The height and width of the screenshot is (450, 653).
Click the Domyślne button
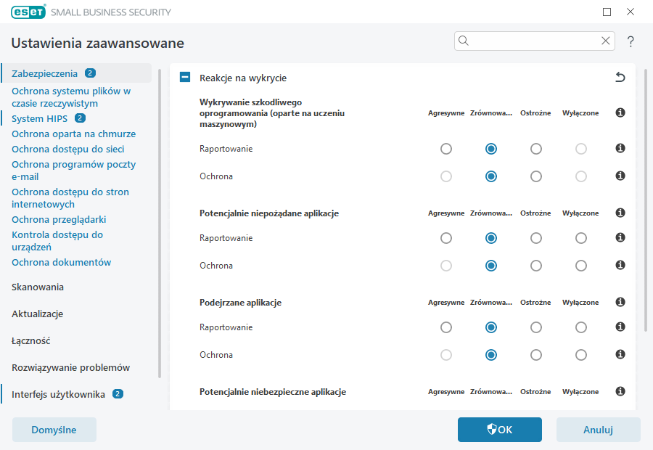[54, 429]
